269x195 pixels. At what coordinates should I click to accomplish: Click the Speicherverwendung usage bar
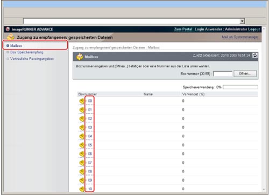pyautogui.click(x=240, y=87)
